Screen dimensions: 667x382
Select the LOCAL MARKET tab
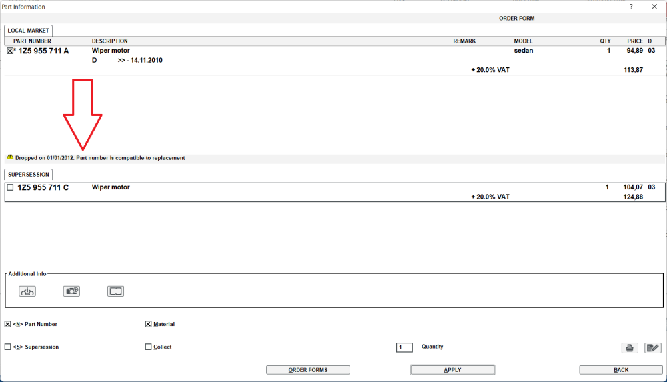click(x=29, y=31)
